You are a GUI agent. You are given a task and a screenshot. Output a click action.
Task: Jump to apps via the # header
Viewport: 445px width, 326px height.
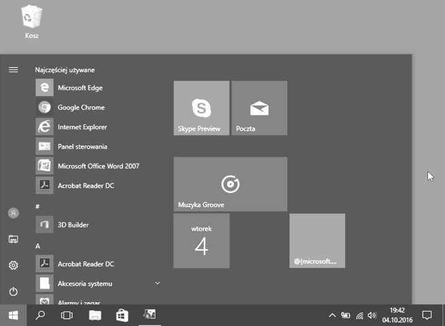[37, 206]
